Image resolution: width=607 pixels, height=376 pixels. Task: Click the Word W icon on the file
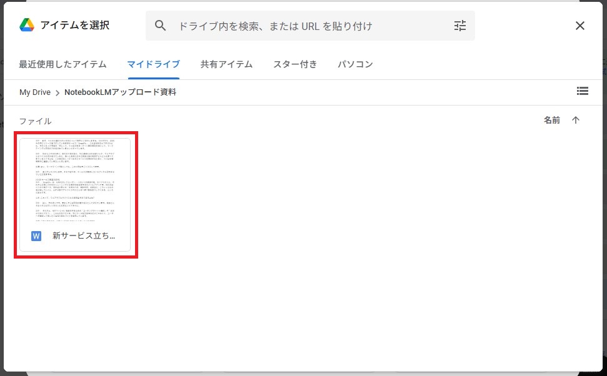point(36,235)
